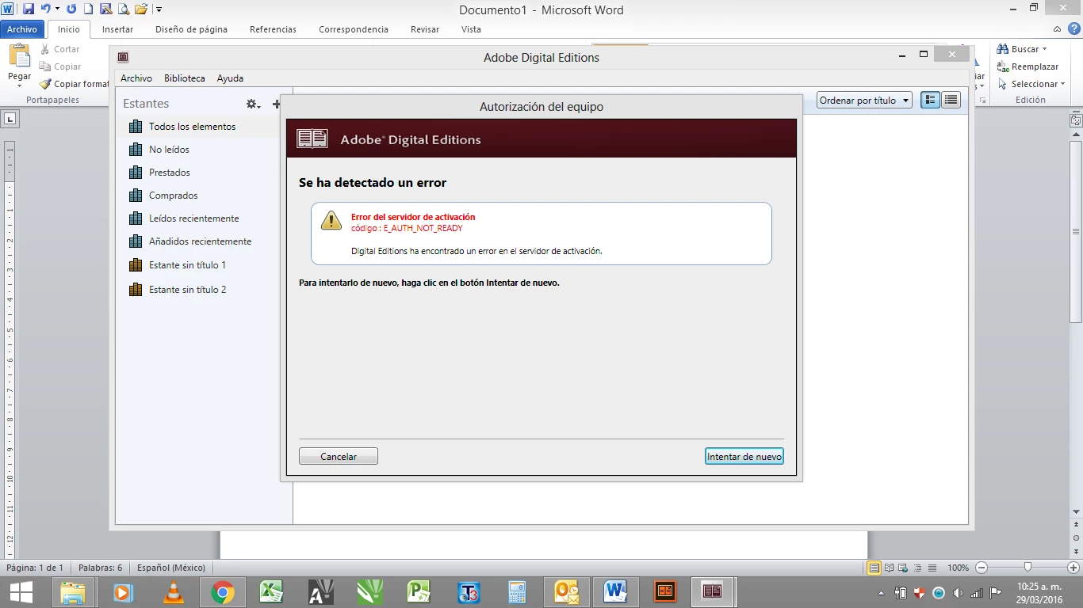Open Excel from taskbar
The width and height of the screenshot is (1083, 608).
[x=272, y=592]
